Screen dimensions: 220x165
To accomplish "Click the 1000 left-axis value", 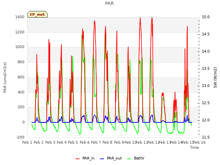I will [20, 47].
